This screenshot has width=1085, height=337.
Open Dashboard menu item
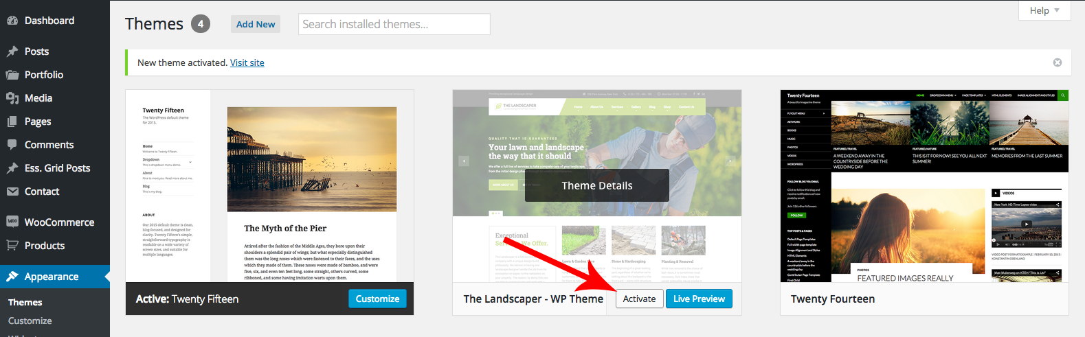click(49, 21)
